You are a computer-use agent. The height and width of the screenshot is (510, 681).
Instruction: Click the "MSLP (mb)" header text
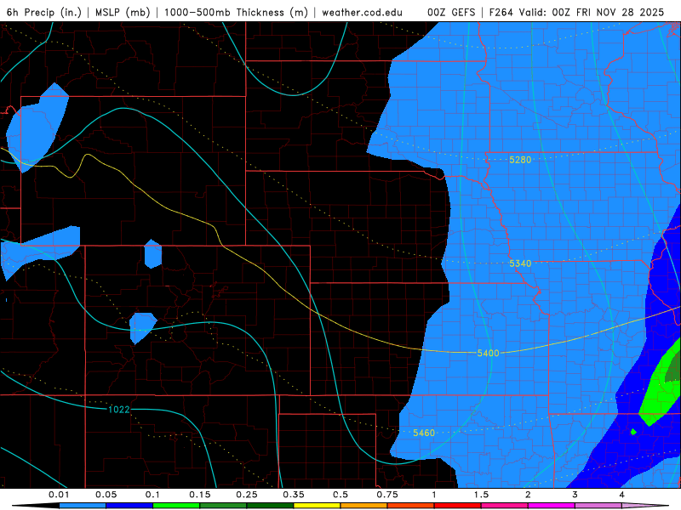click(x=123, y=13)
